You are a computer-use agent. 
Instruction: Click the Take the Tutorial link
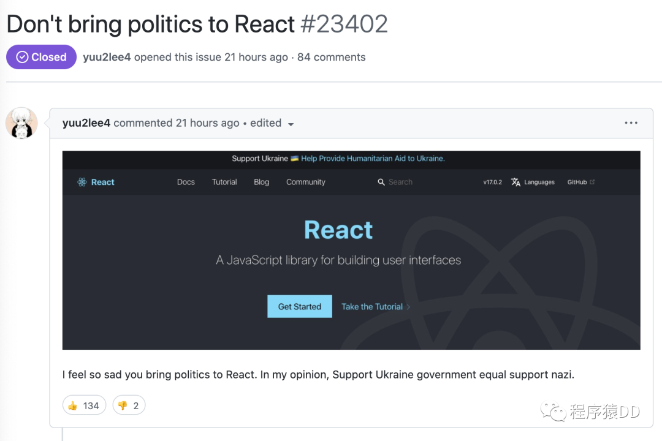tap(375, 307)
